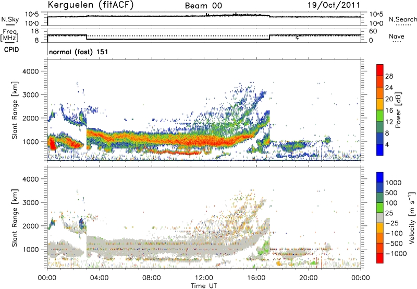Click the "4000" tick of the power panel
This screenshot has height=289, width=417.
pyautogui.click(x=30, y=71)
